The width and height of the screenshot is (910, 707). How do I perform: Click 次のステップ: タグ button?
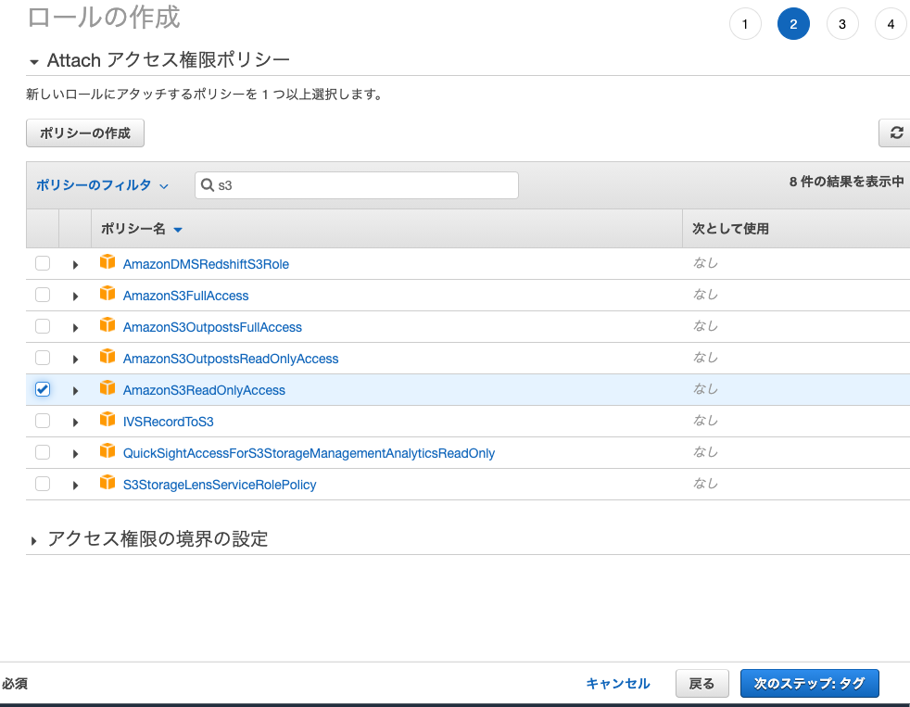tap(810, 683)
